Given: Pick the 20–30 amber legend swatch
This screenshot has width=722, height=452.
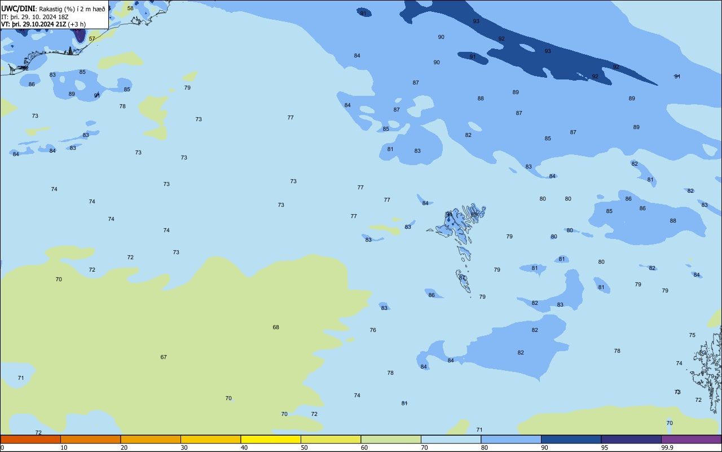Looking at the screenshot, I should (x=151, y=439).
